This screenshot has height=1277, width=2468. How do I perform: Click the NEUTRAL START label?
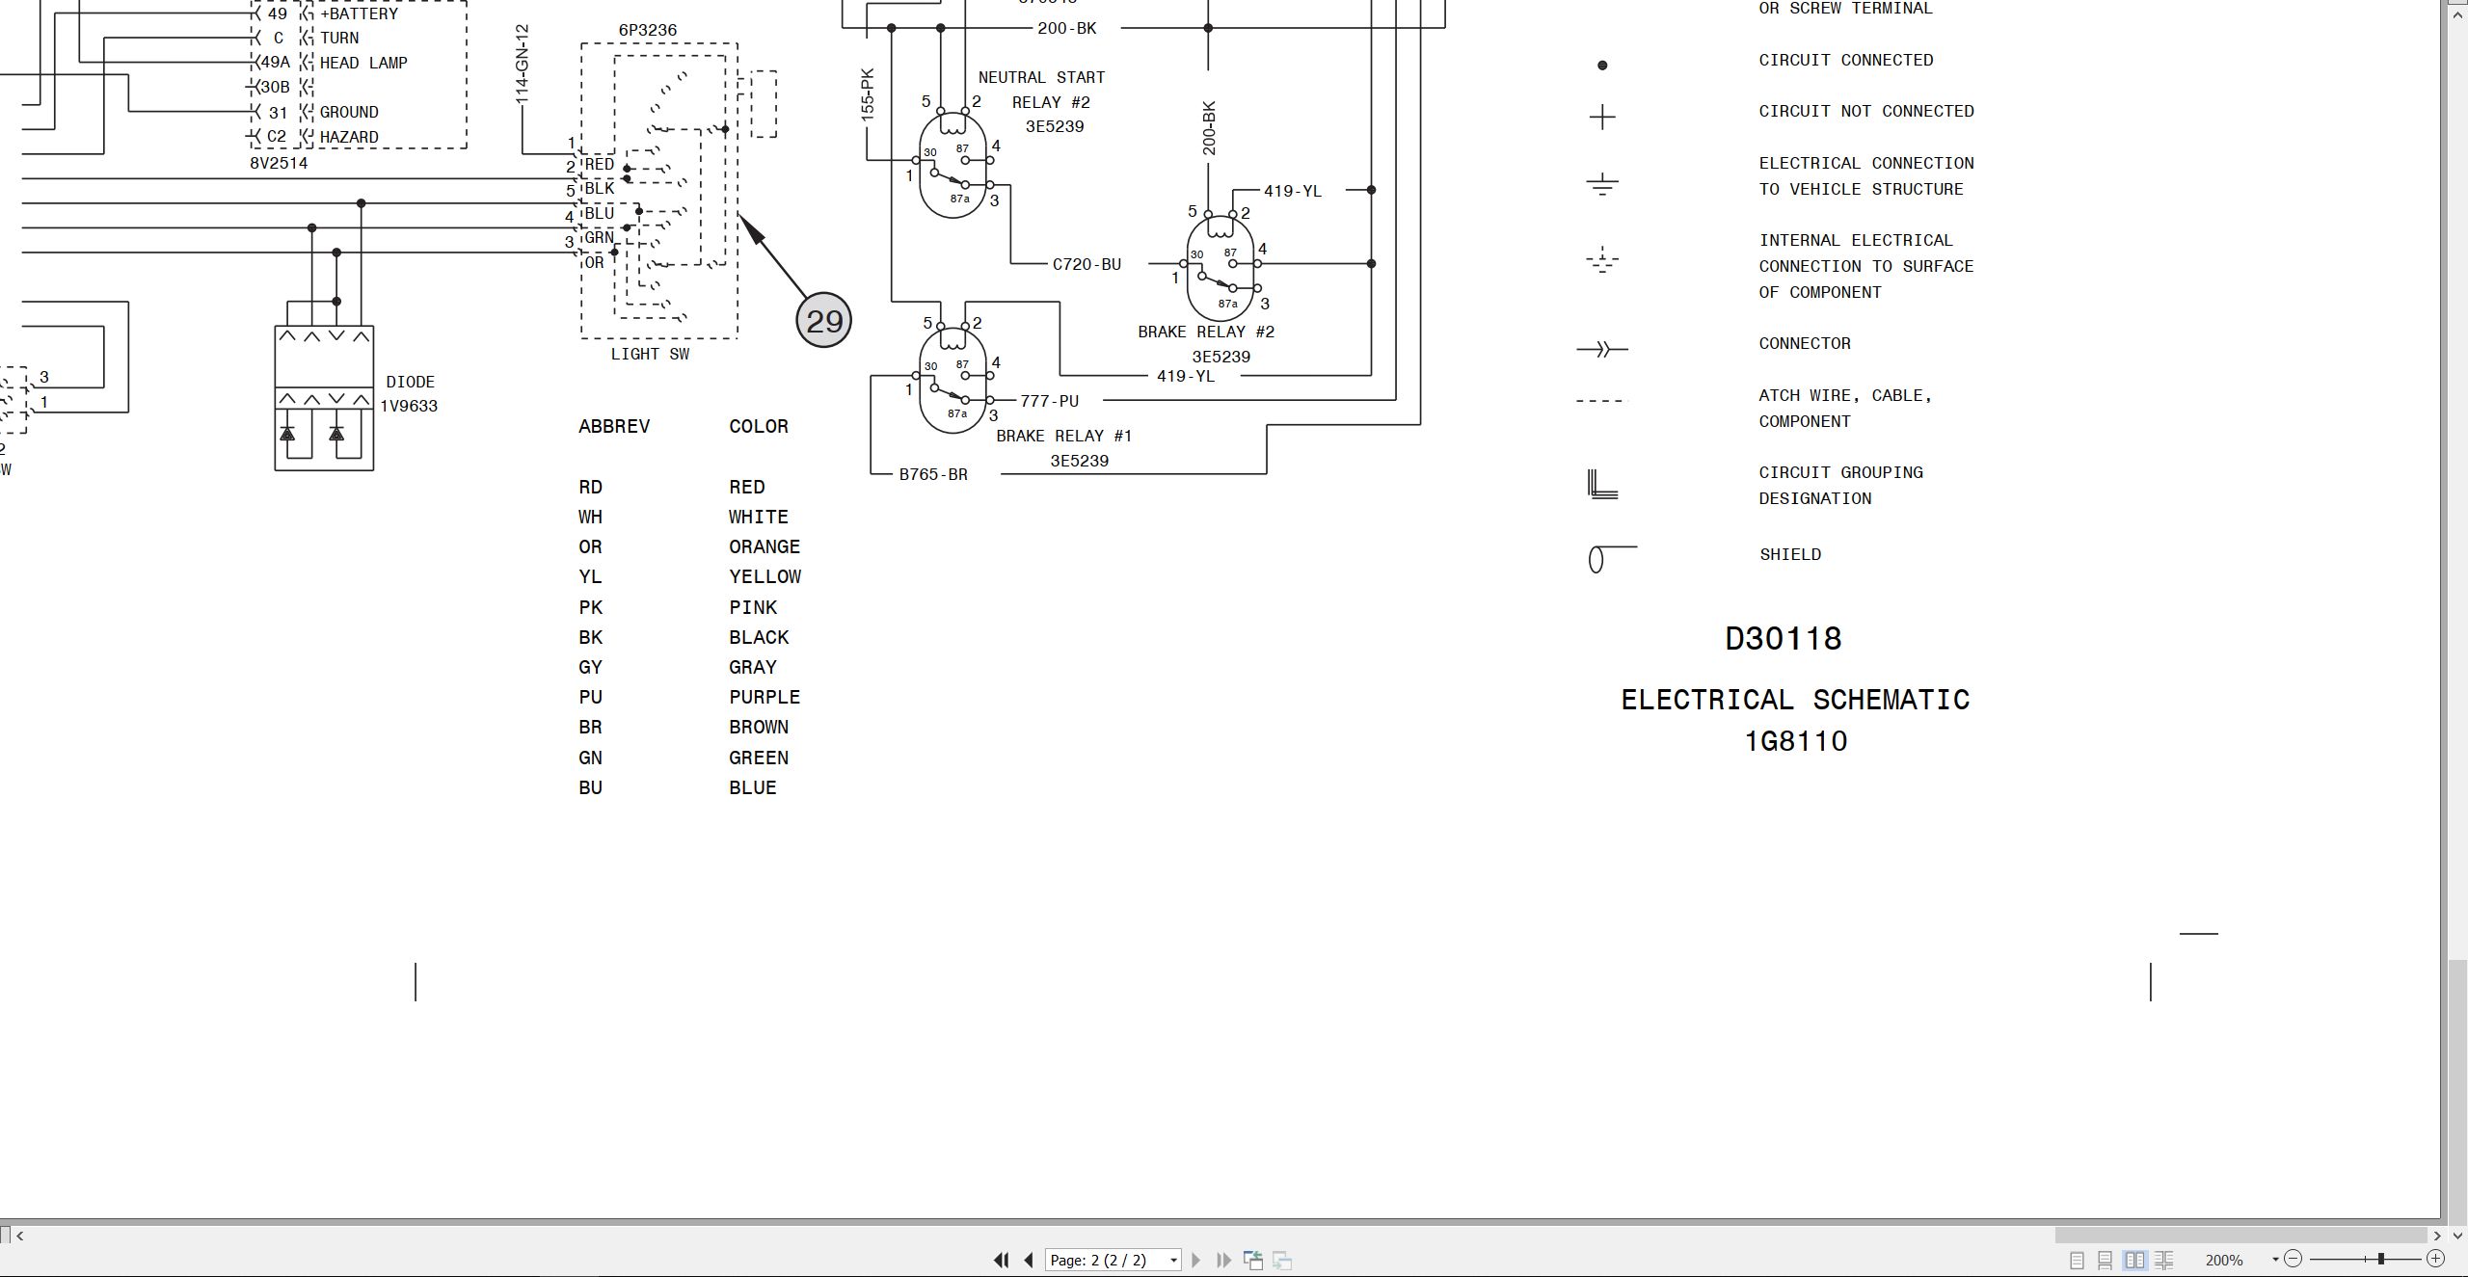point(1041,77)
